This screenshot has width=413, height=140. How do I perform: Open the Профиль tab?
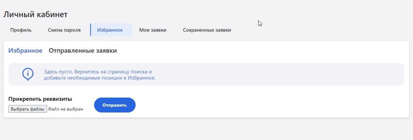21,30
